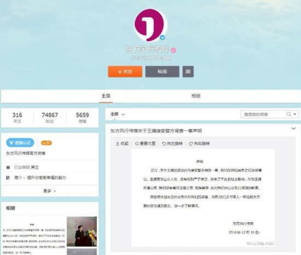Image resolution: width=301 pixels, height=255 pixels.
Task: Open the album photo of woman with flowers
Action: [82, 231]
